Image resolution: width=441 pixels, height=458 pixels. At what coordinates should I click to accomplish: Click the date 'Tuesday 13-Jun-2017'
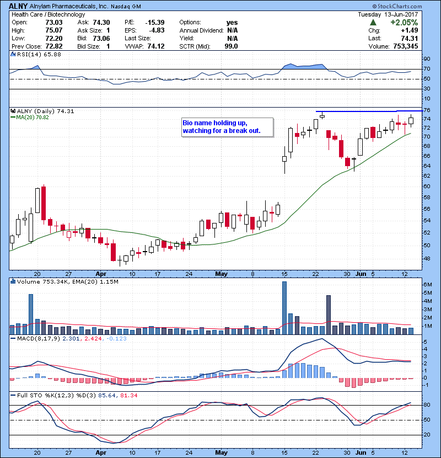click(x=388, y=14)
